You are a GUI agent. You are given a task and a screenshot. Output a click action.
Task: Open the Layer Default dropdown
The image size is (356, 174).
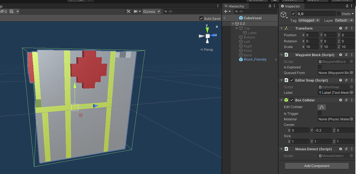point(344,20)
